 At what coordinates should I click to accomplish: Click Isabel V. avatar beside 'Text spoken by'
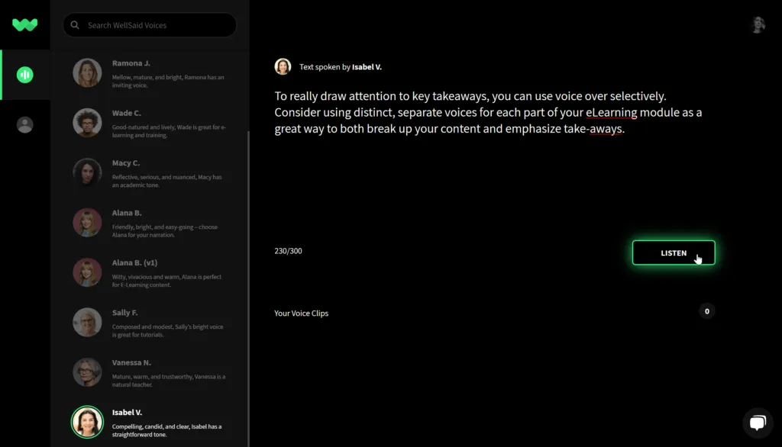tap(283, 66)
